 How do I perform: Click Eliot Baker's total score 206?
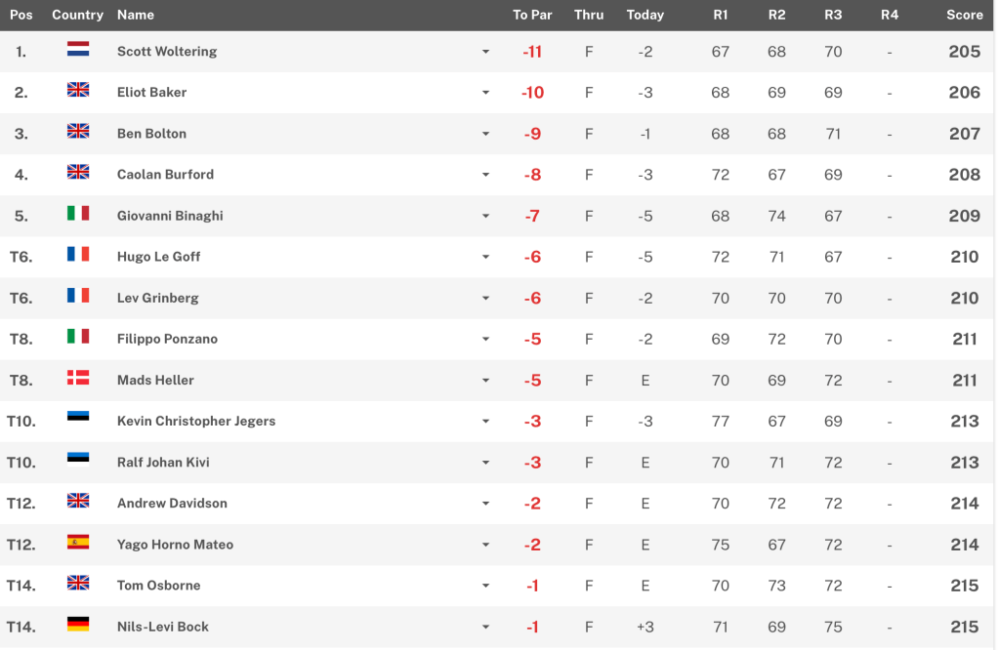coord(964,93)
